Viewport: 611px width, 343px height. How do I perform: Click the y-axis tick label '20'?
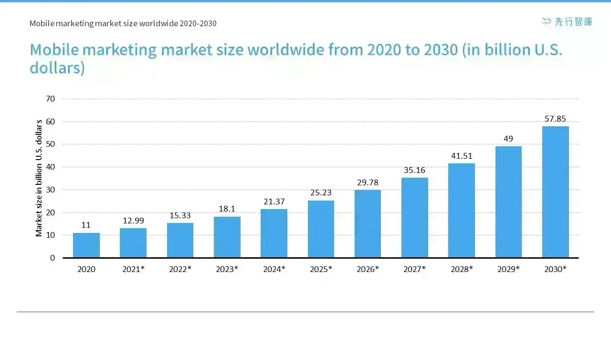tap(50, 212)
